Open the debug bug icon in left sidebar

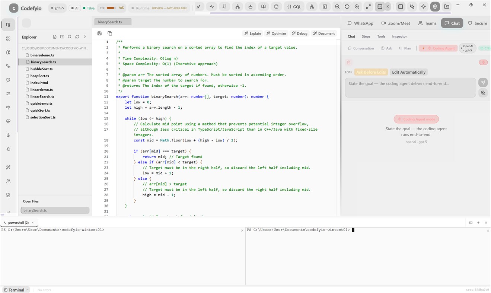click(8, 149)
